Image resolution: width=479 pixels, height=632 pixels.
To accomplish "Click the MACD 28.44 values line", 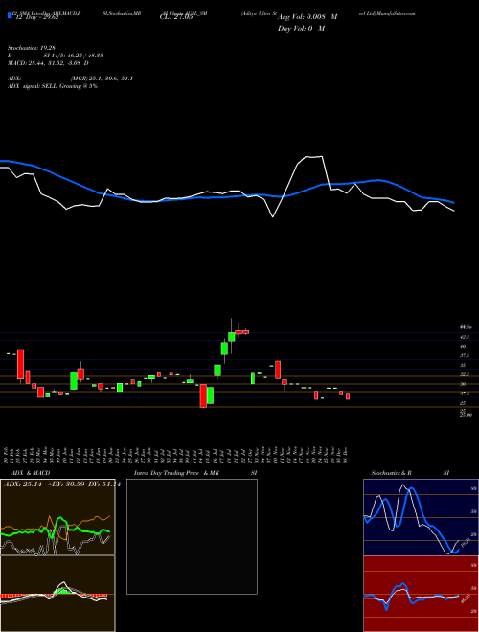I will tap(49, 63).
